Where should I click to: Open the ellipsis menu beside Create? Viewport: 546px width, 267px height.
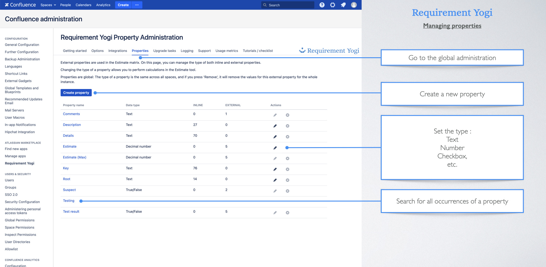point(137,5)
